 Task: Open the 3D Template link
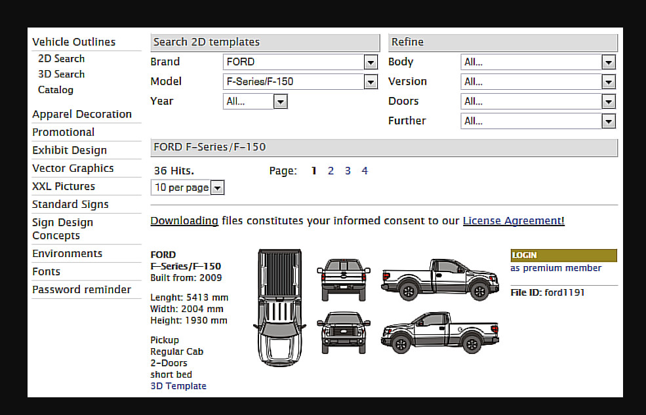178,386
